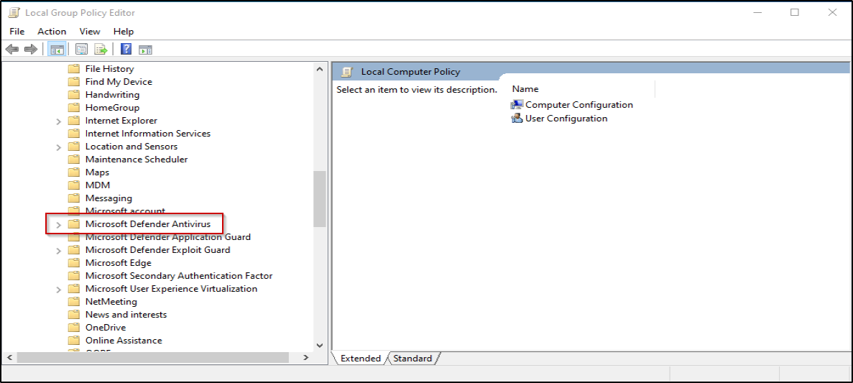Click the tree horizontal scrollbar thumb
This screenshot has height=383, width=853.
[152, 357]
